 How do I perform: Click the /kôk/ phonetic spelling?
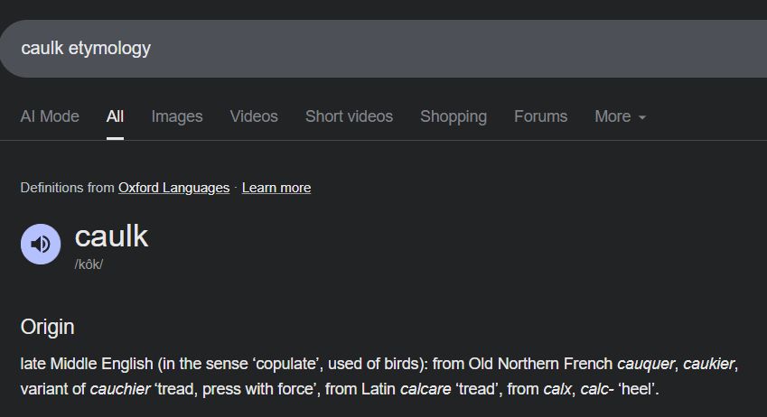[89, 264]
